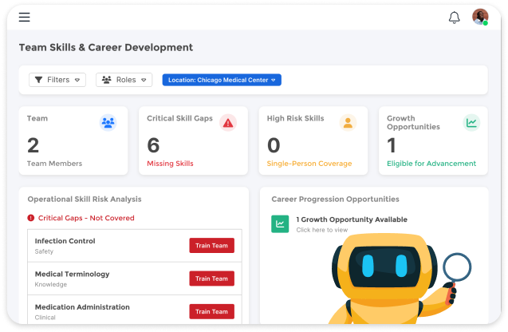Click 'Infection Control' skill name

(65, 241)
